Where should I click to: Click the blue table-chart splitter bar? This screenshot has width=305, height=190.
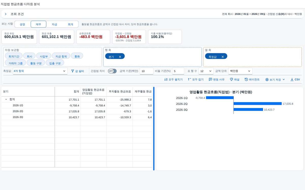point(154,128)
